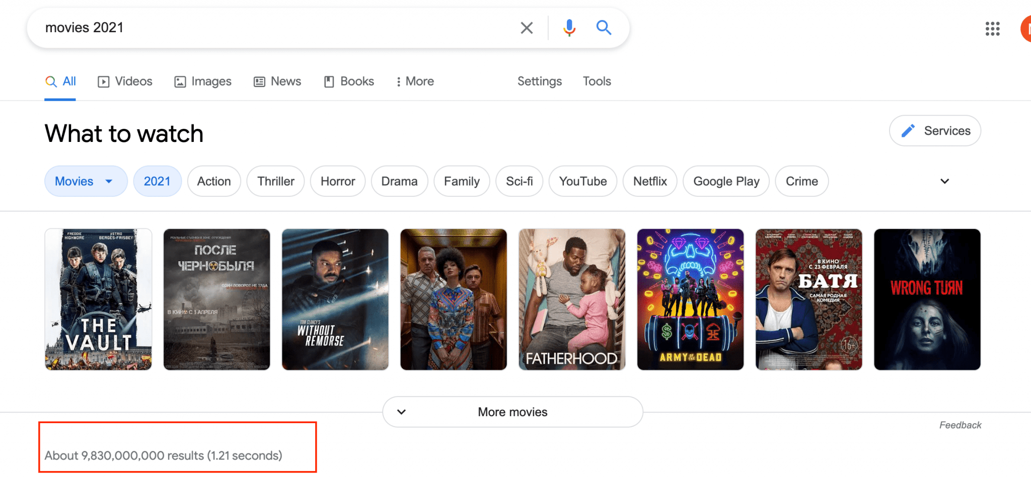Click the News tab newspaper icon
This screenshot has width=1031, height=478.
pyautogui.click(x=259, y=81)
